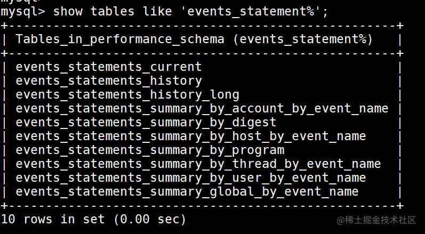Click the Tables_in_performance_schema column header
Viewport: 425px width, 234px height.
point(120,39)
